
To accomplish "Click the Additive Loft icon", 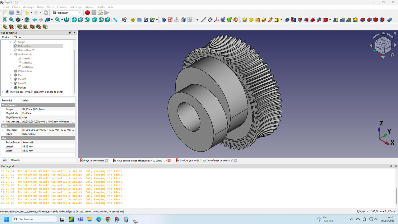I will [x=258, y=20].
